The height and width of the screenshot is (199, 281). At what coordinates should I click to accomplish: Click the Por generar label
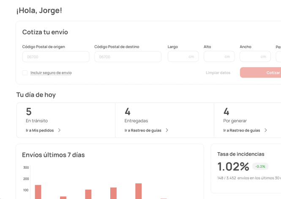[235, 121]
